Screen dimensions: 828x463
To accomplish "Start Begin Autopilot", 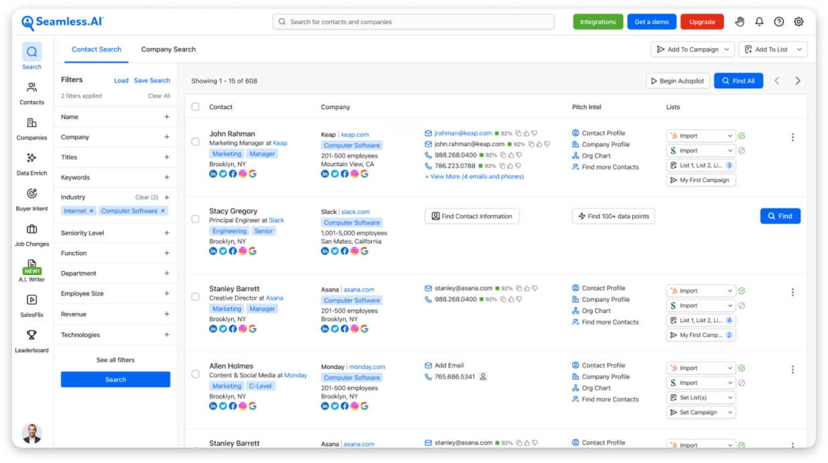I will (x=677, y=81).
